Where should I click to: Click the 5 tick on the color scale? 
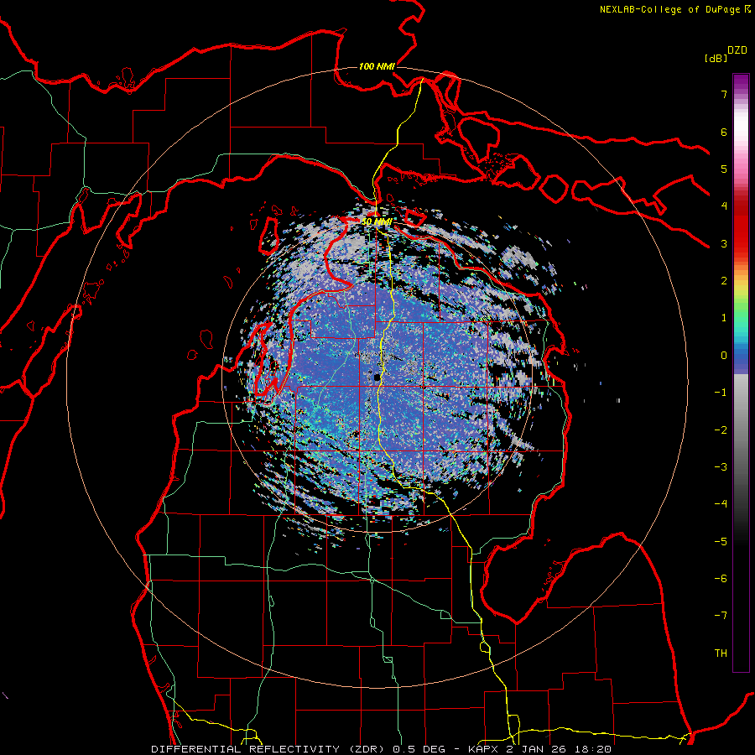(724, 169)
